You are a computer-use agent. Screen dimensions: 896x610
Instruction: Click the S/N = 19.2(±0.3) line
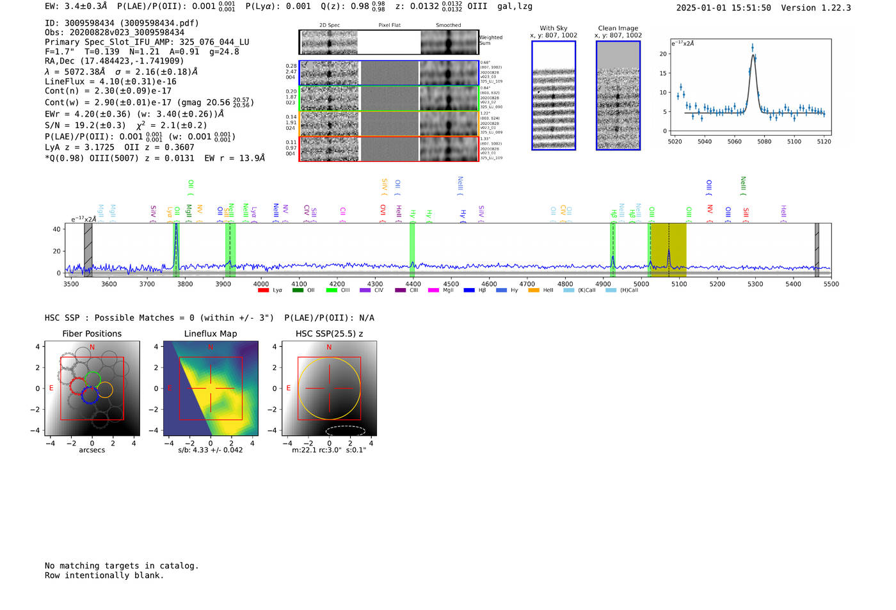click(x=126, y=125)
